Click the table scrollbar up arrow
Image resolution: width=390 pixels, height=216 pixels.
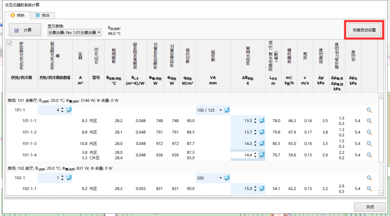click(x=381, y=96)
